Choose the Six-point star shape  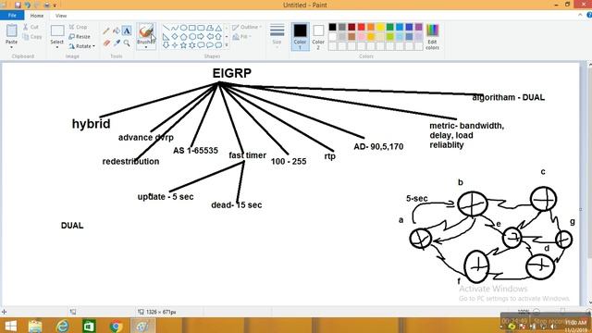click(x=191, y=45)
